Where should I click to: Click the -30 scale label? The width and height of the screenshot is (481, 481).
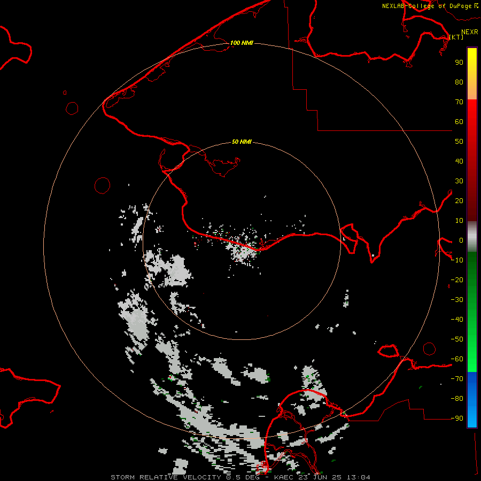(x=457, y=300)
